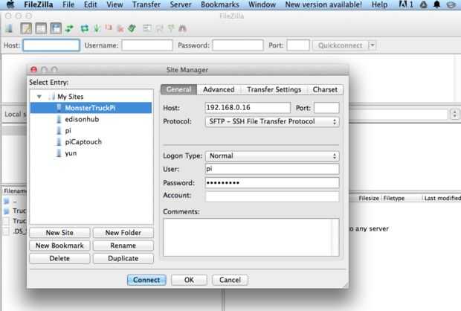The image size is (461, 311).
Task: Click the Account input field
Action: 272,196
